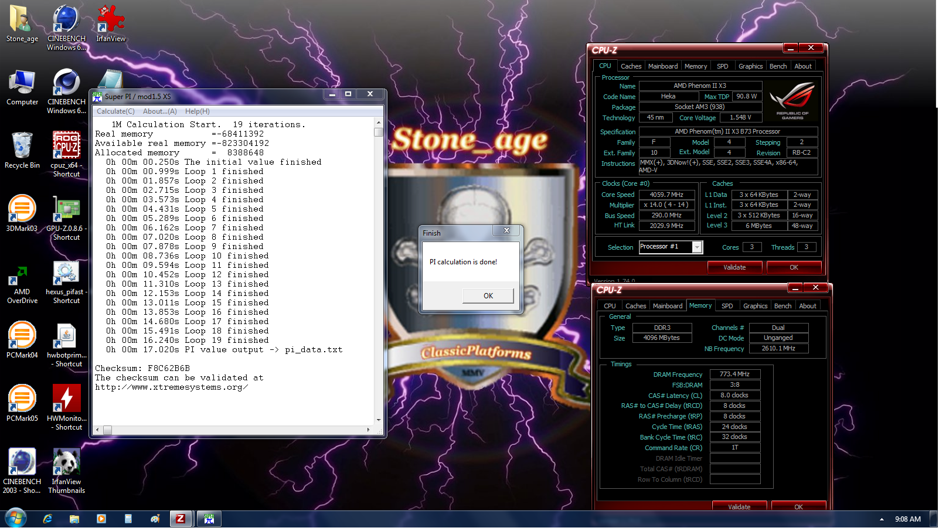The image size is (939, 531).
Task: Expand the Processor #1 selection dropdown
Action: pyautogui.click(x=697, y=247)
